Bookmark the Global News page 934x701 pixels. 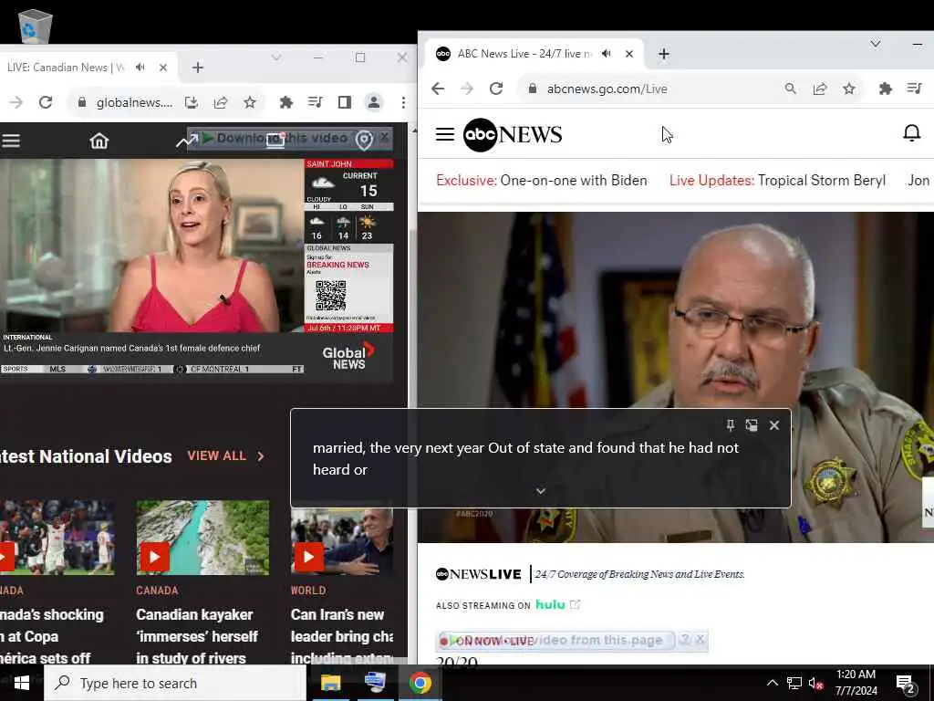point(250,102)
